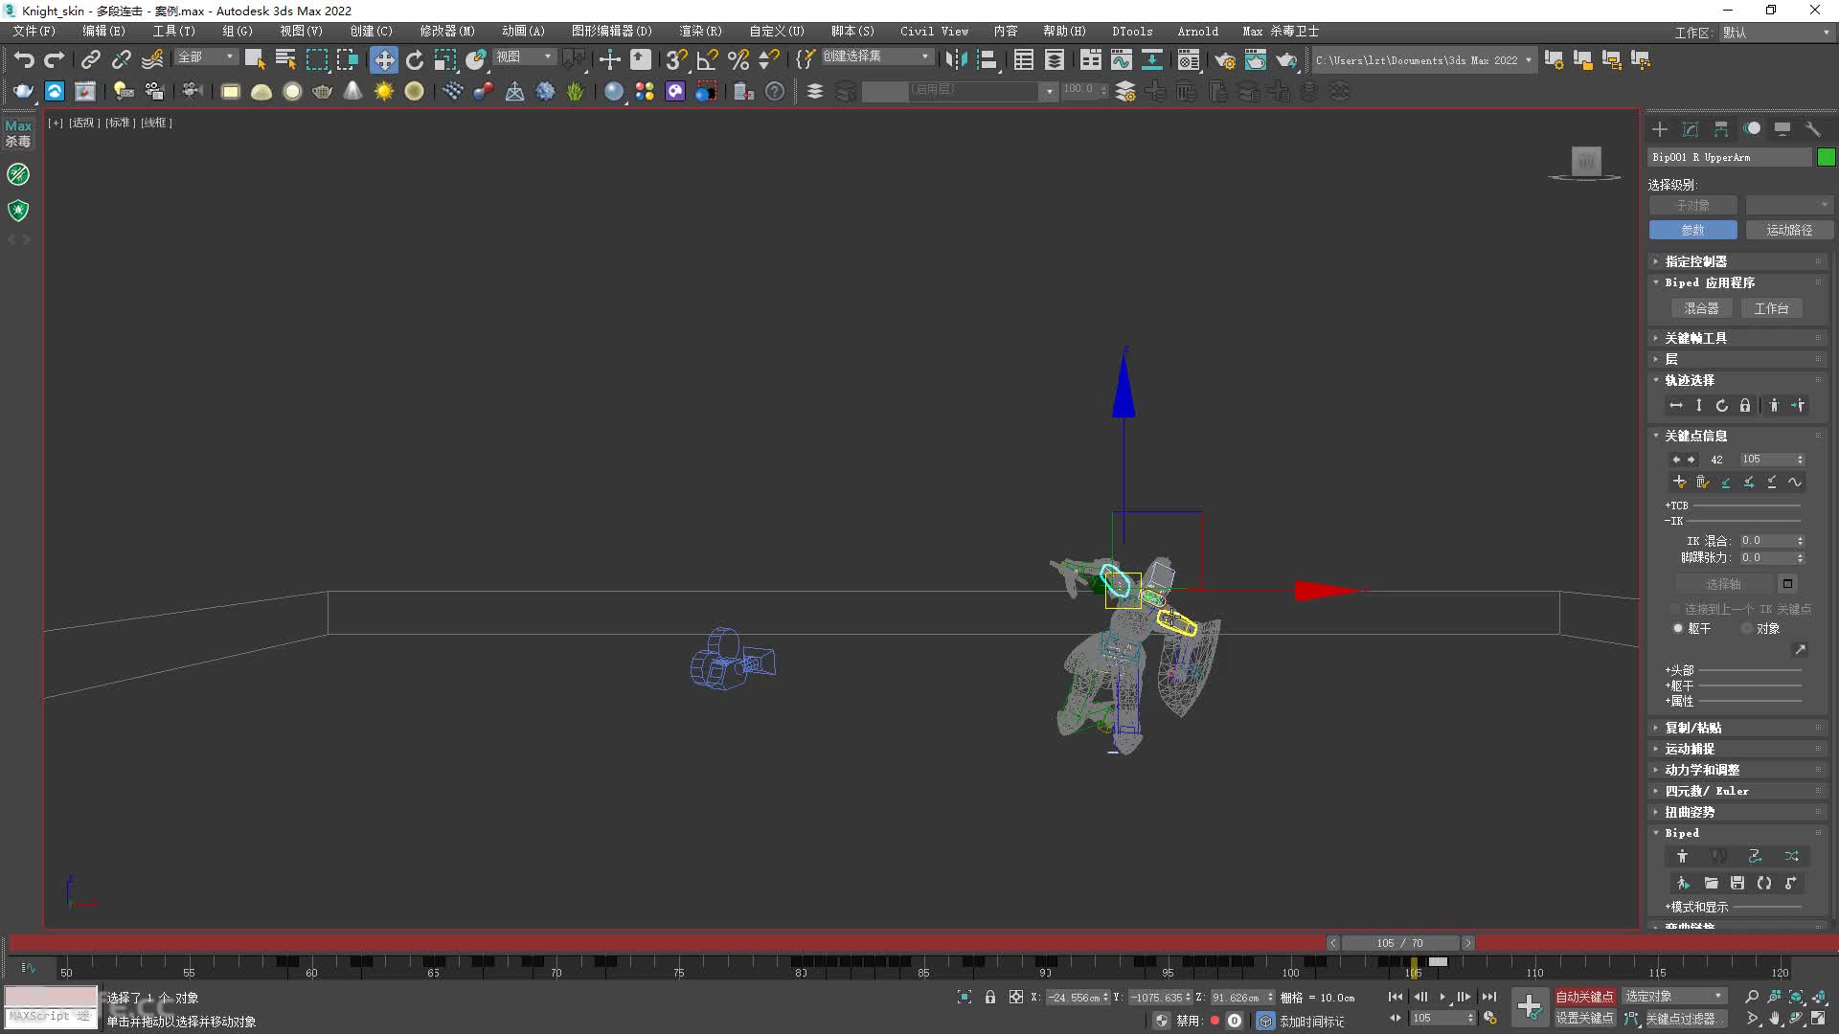Open the 全部 selection filter dropdown
Image resolution: width=1839 pixels, height=1034 pixels.
click(x=206, y=57)
